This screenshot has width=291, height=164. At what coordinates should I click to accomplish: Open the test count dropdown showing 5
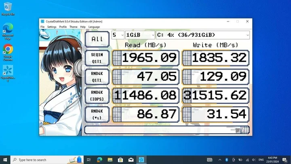click(x=118, y=35)
